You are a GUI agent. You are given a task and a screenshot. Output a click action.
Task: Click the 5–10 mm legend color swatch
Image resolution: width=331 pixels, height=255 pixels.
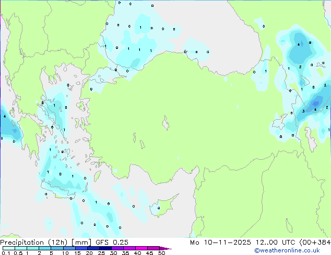(57, 248)
